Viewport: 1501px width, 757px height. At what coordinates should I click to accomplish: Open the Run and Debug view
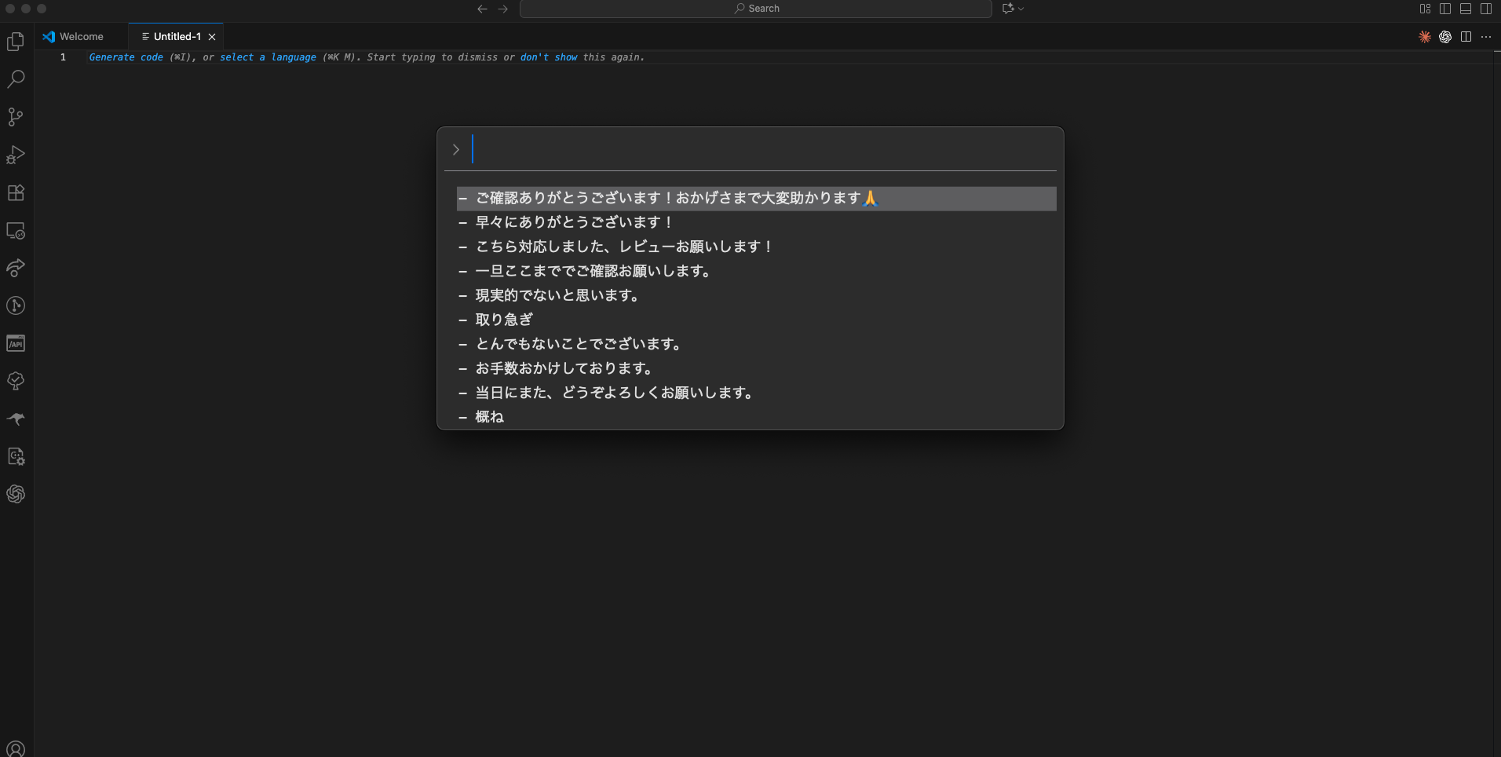tap(16, 155)
